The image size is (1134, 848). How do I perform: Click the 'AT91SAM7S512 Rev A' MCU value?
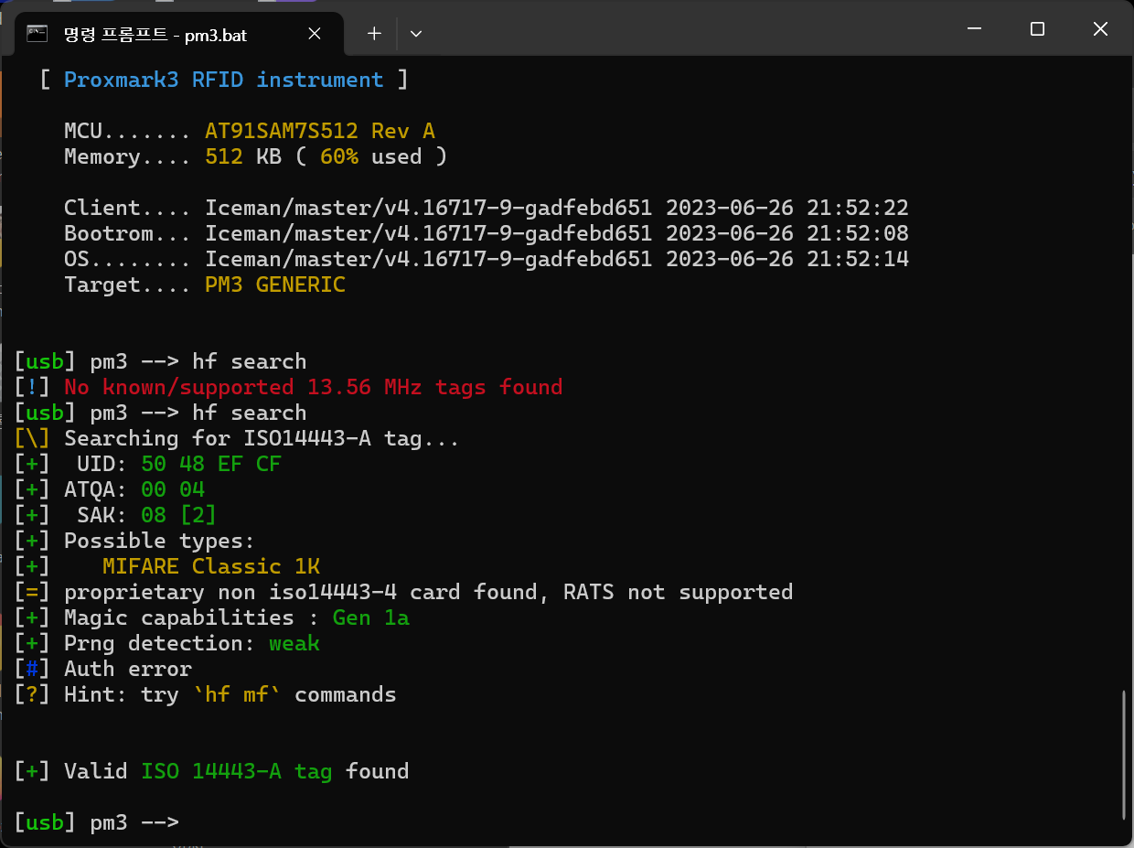click(x=319, y=131)
